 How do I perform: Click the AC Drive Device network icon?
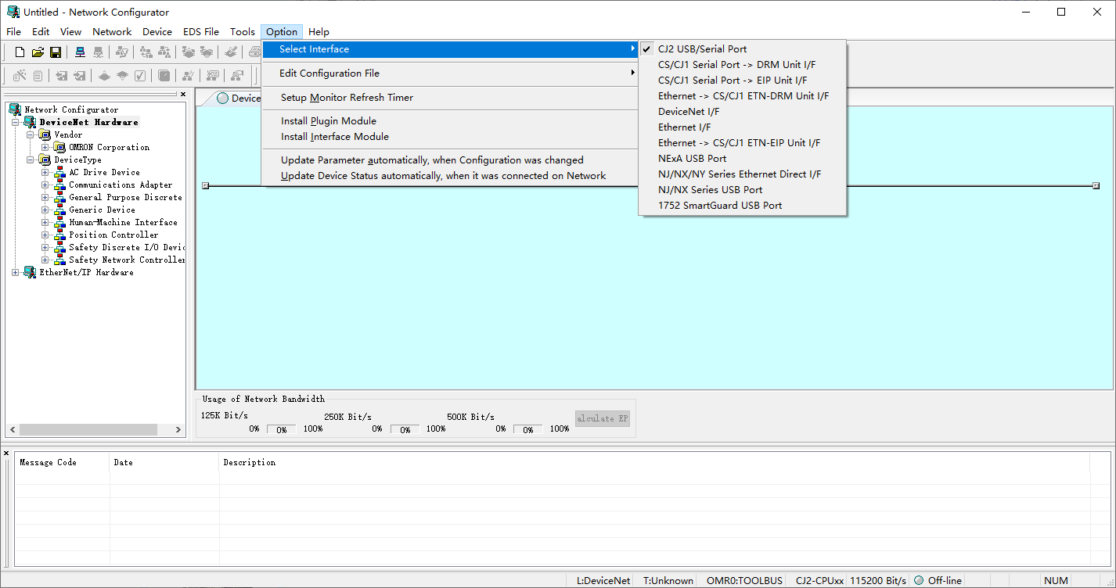coord(60,173)
